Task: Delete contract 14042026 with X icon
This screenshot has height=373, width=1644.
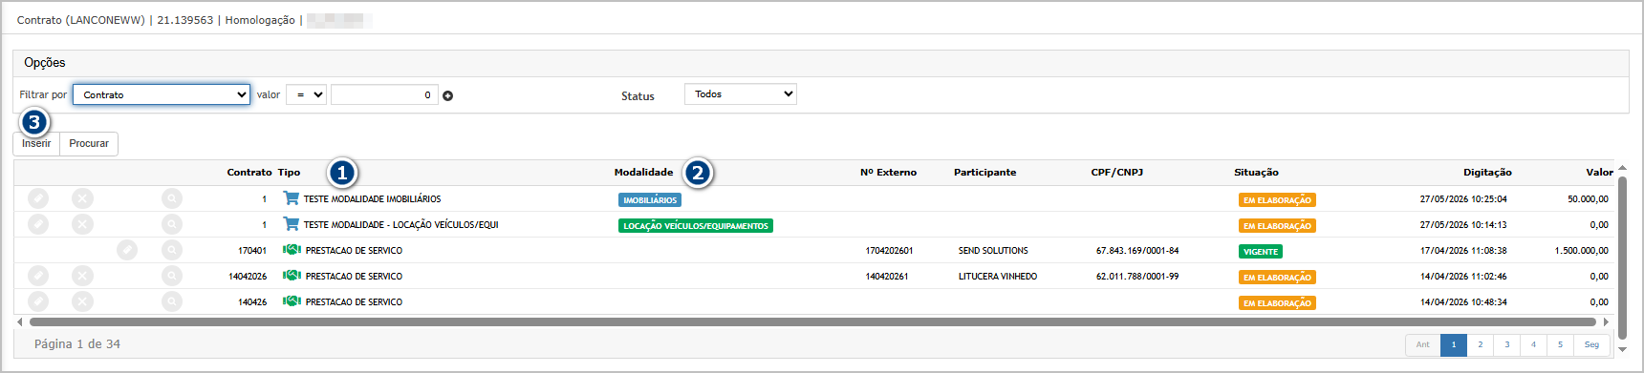Action: 83,276
